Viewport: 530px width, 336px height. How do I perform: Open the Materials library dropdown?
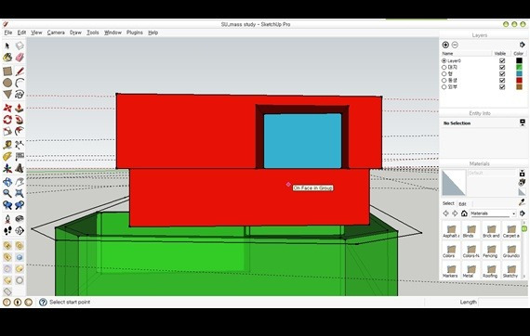click(493, 213)
